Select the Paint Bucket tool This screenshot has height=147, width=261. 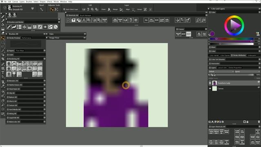3,24
